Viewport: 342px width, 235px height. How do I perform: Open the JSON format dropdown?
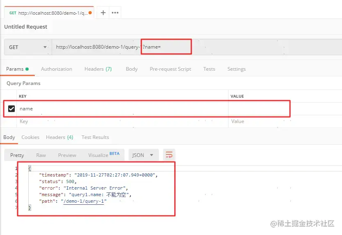tap(143, 155)
